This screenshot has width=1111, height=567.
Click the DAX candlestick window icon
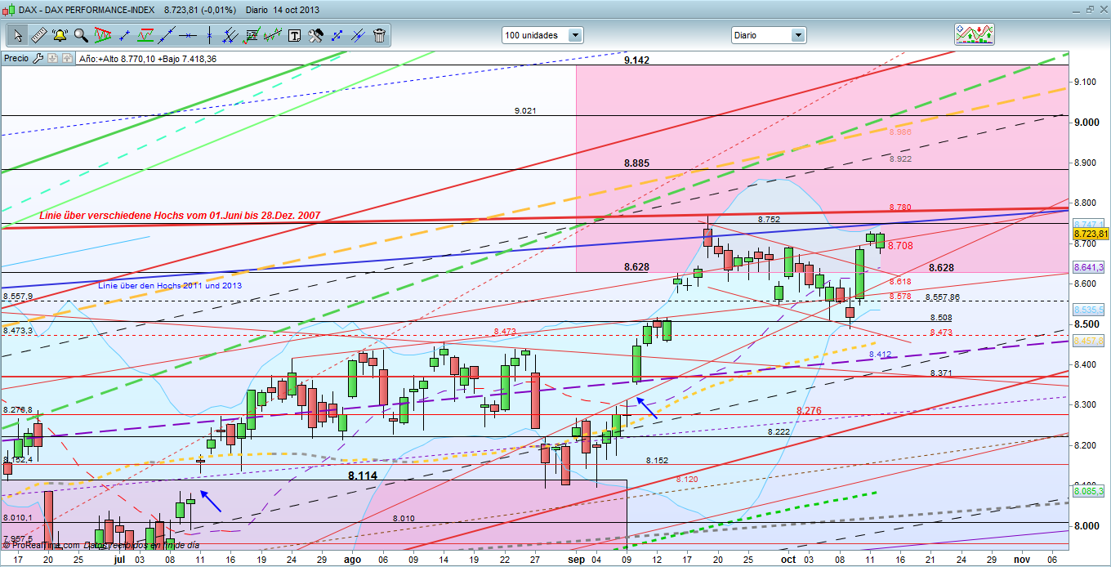(8, 10)
